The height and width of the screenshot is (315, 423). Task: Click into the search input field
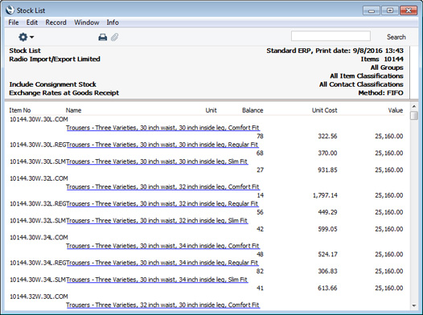pyautogui.click(x=331, y=36)
